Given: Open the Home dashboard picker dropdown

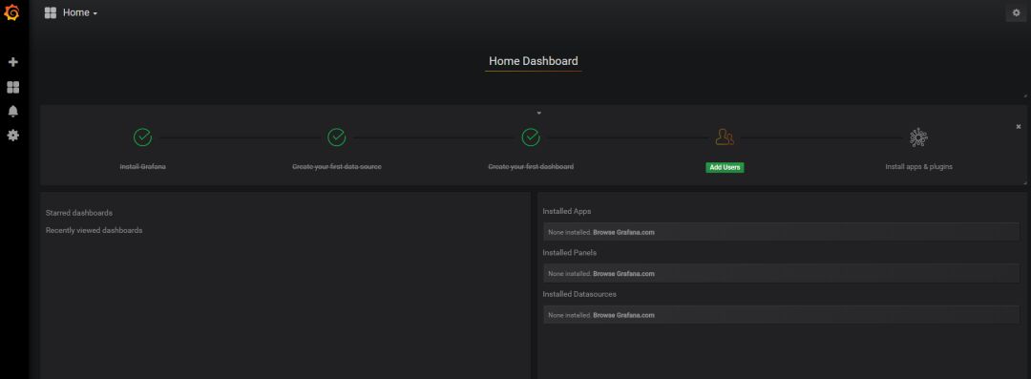Looking at the screenshot, I should (x=80, y=12).
